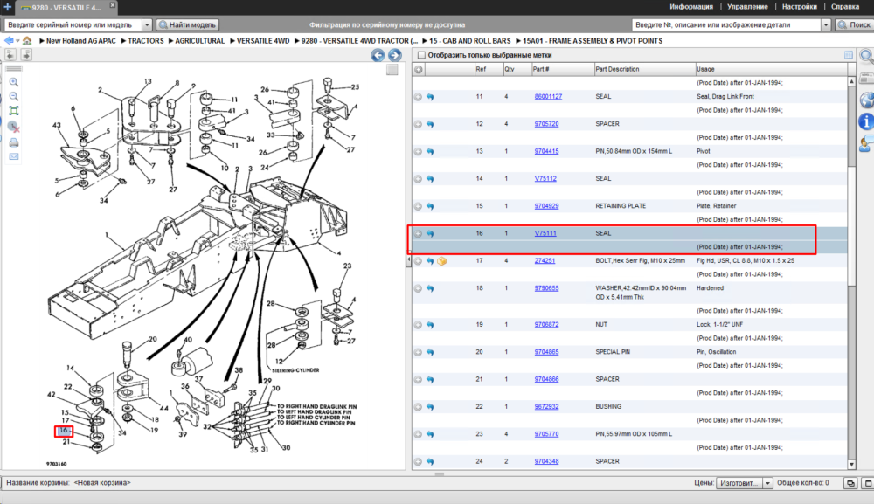The image size is (874, 504).
Task: Open the cart icon in the status bar
Action: [850, 483]
